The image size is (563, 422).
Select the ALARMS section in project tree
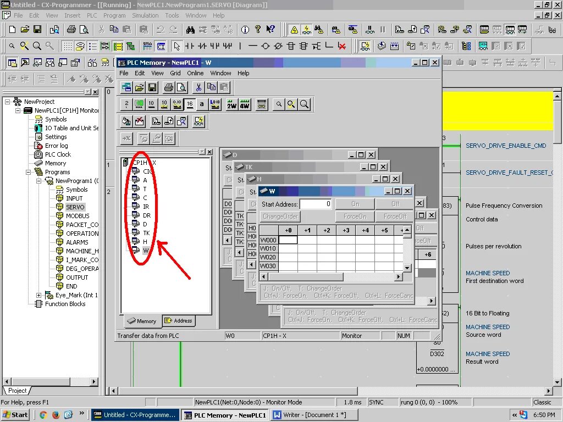tap(77, 242)
